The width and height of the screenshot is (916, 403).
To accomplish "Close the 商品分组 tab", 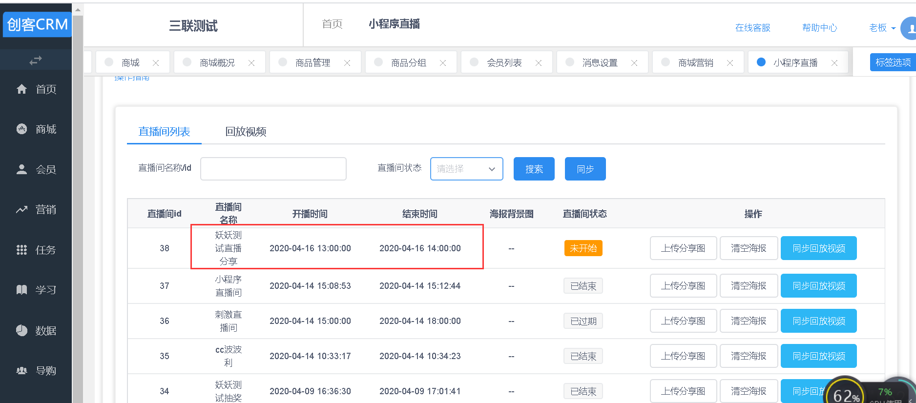I will [x=443, y=63].
